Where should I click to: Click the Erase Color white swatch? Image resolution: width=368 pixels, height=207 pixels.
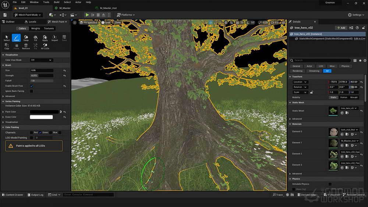point(41,117)
